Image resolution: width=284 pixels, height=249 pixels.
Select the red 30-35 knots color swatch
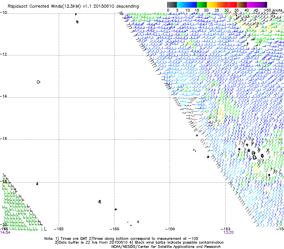pos(232,5)
